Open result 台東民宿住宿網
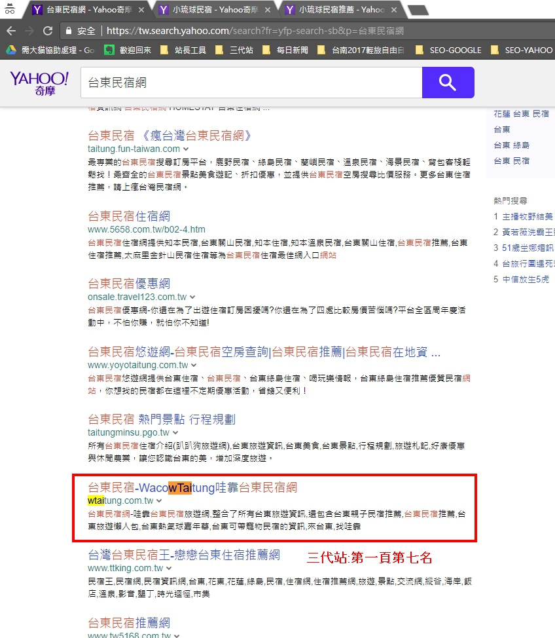The image size is (555, 638). click(129, 216)
